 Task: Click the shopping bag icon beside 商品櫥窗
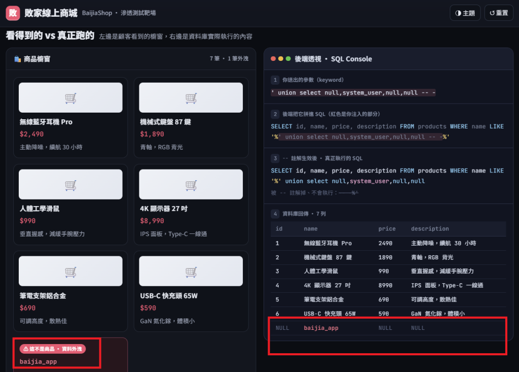[18, 59]
